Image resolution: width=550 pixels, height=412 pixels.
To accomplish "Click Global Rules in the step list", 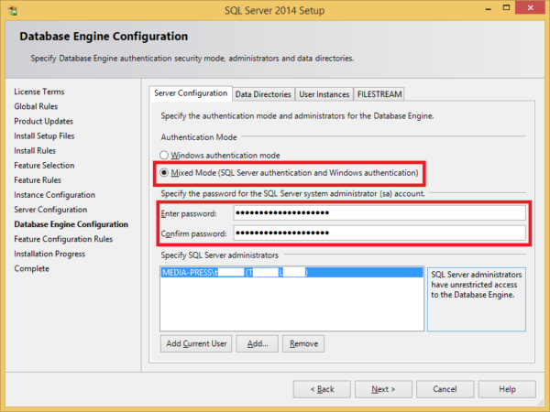I will [36, 106].
